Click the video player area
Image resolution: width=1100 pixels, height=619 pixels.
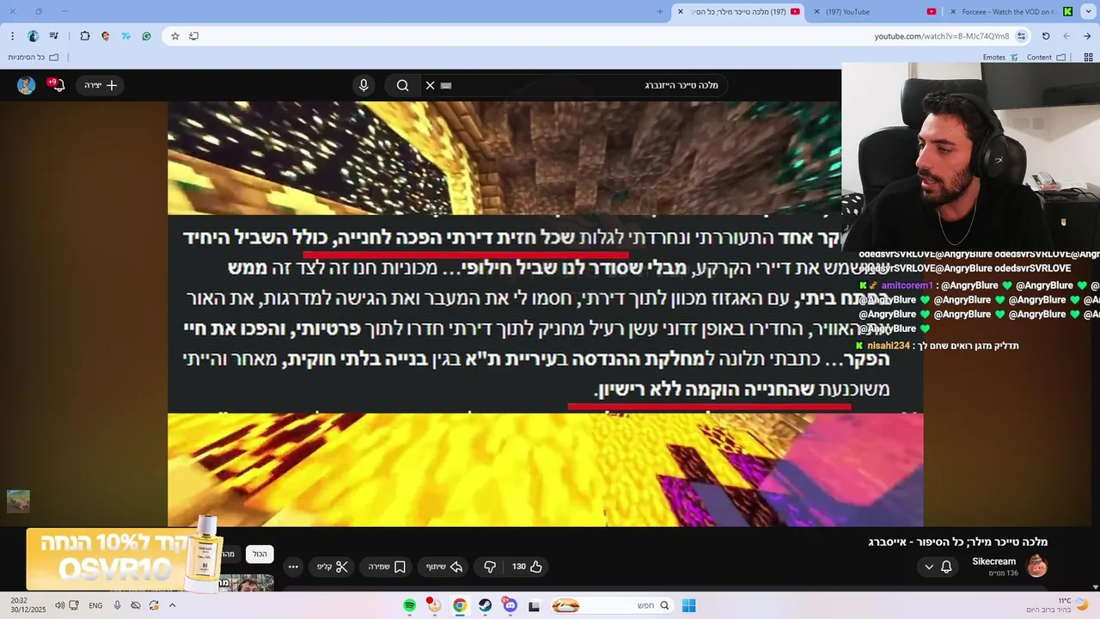click(x=545, y=314)
